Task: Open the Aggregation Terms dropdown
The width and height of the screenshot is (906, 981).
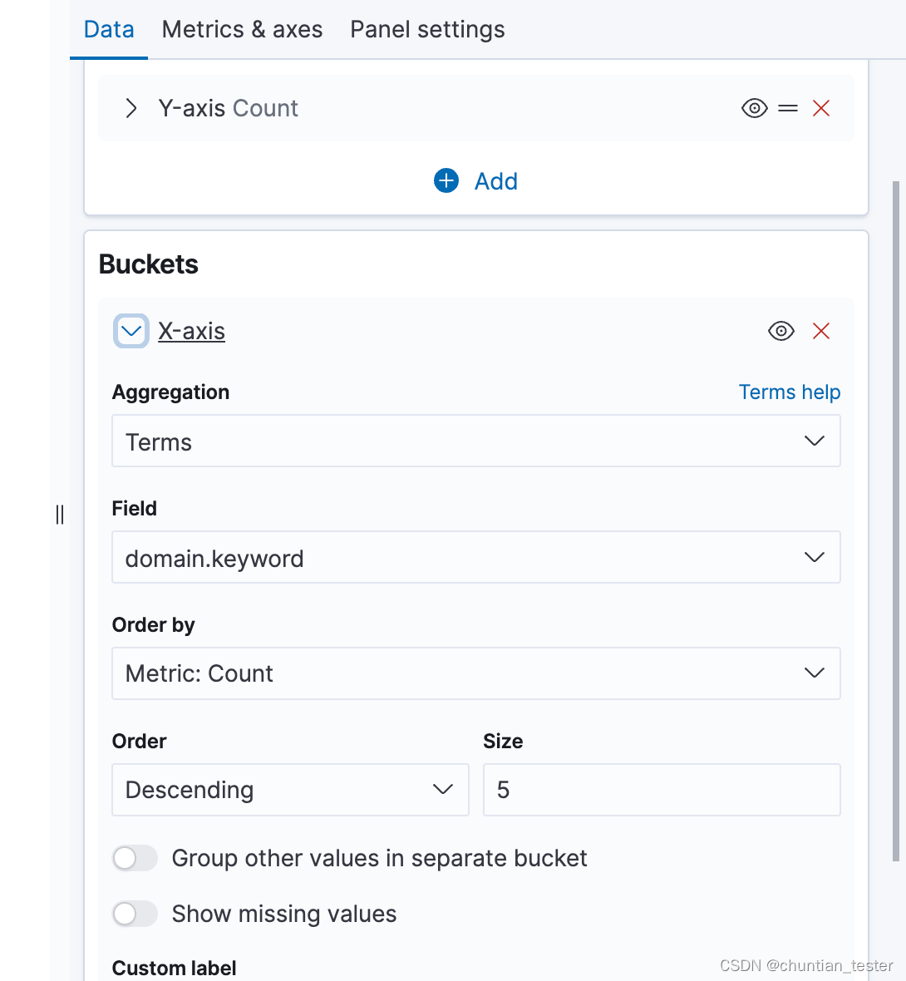Action: click(475, 441)
